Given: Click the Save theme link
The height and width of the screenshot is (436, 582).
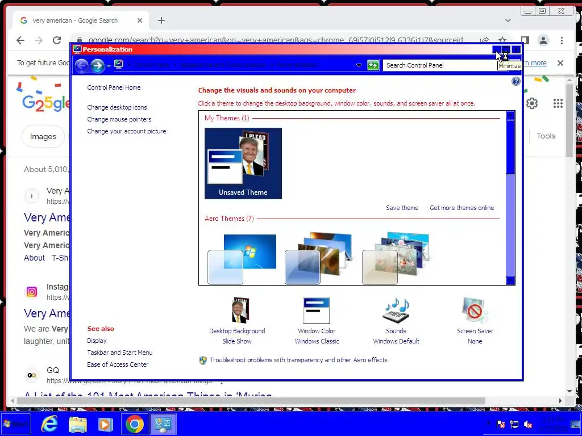Looking at the screenshot, I should click(402, 208).
